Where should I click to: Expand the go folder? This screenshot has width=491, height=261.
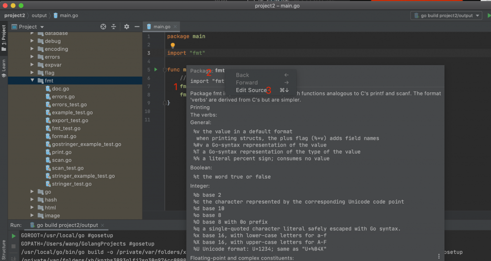32,191
